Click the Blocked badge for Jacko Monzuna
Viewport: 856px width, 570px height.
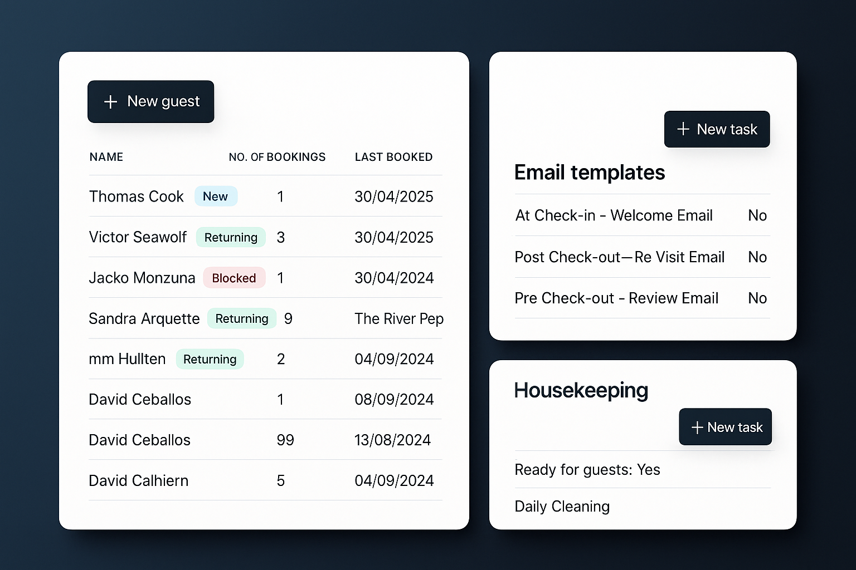[234, 278]
